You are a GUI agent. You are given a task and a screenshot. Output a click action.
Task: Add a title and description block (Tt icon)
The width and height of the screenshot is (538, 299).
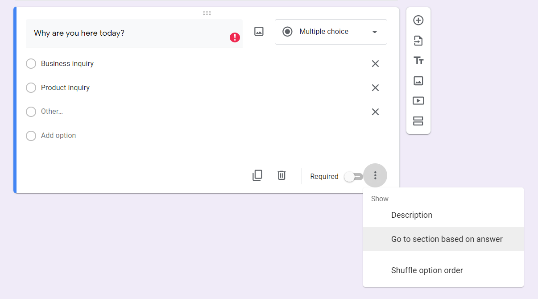pos(418,60)
